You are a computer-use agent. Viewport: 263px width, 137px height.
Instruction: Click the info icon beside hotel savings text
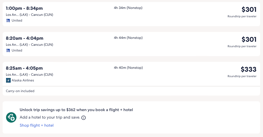tap(84, 118)
